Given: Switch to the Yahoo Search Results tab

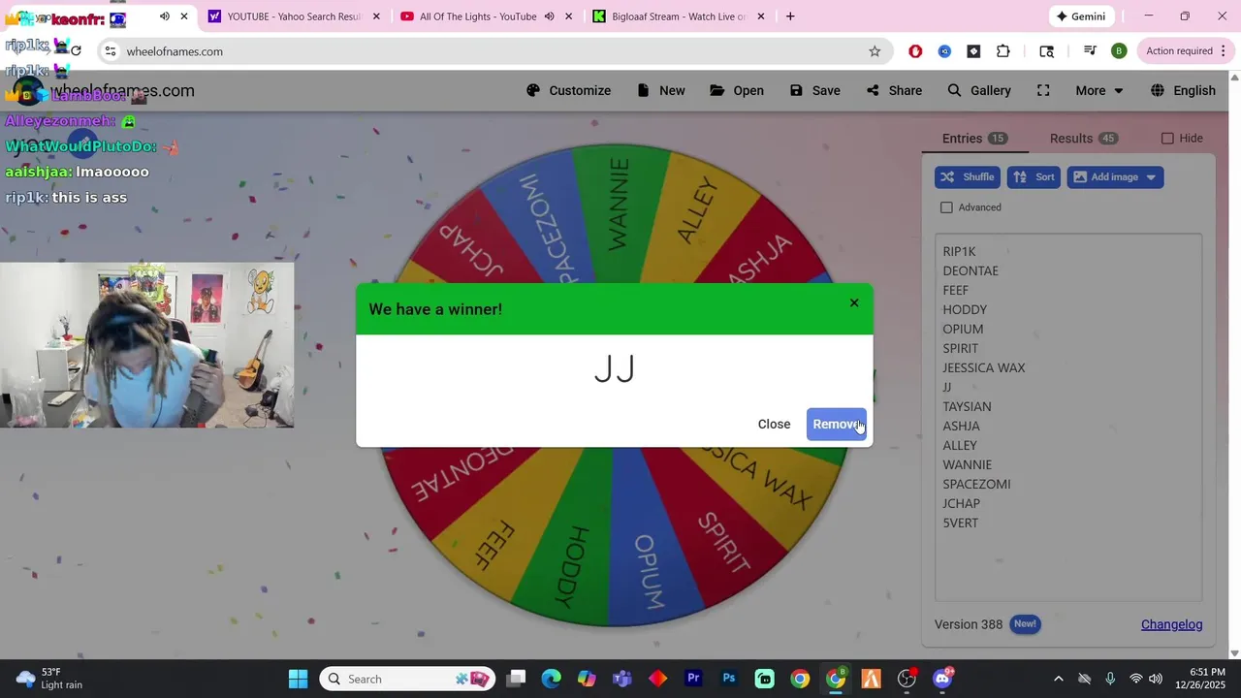Looking at the screenshot, I should click(294, 16).
